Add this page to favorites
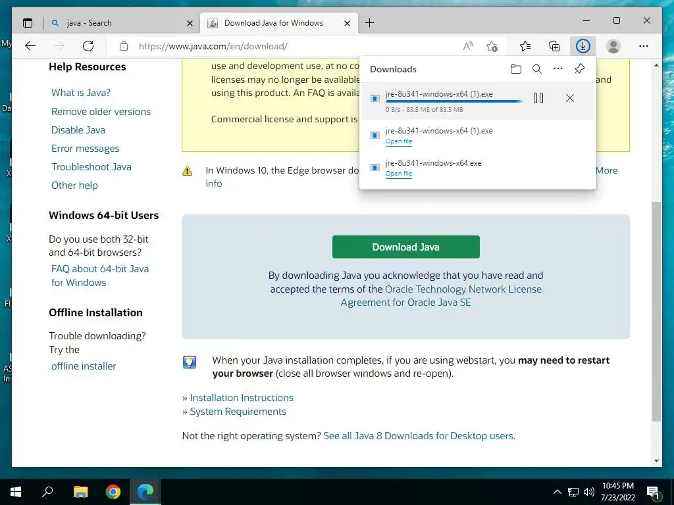This screenshot has height=505, width=674. coord(492,46)
